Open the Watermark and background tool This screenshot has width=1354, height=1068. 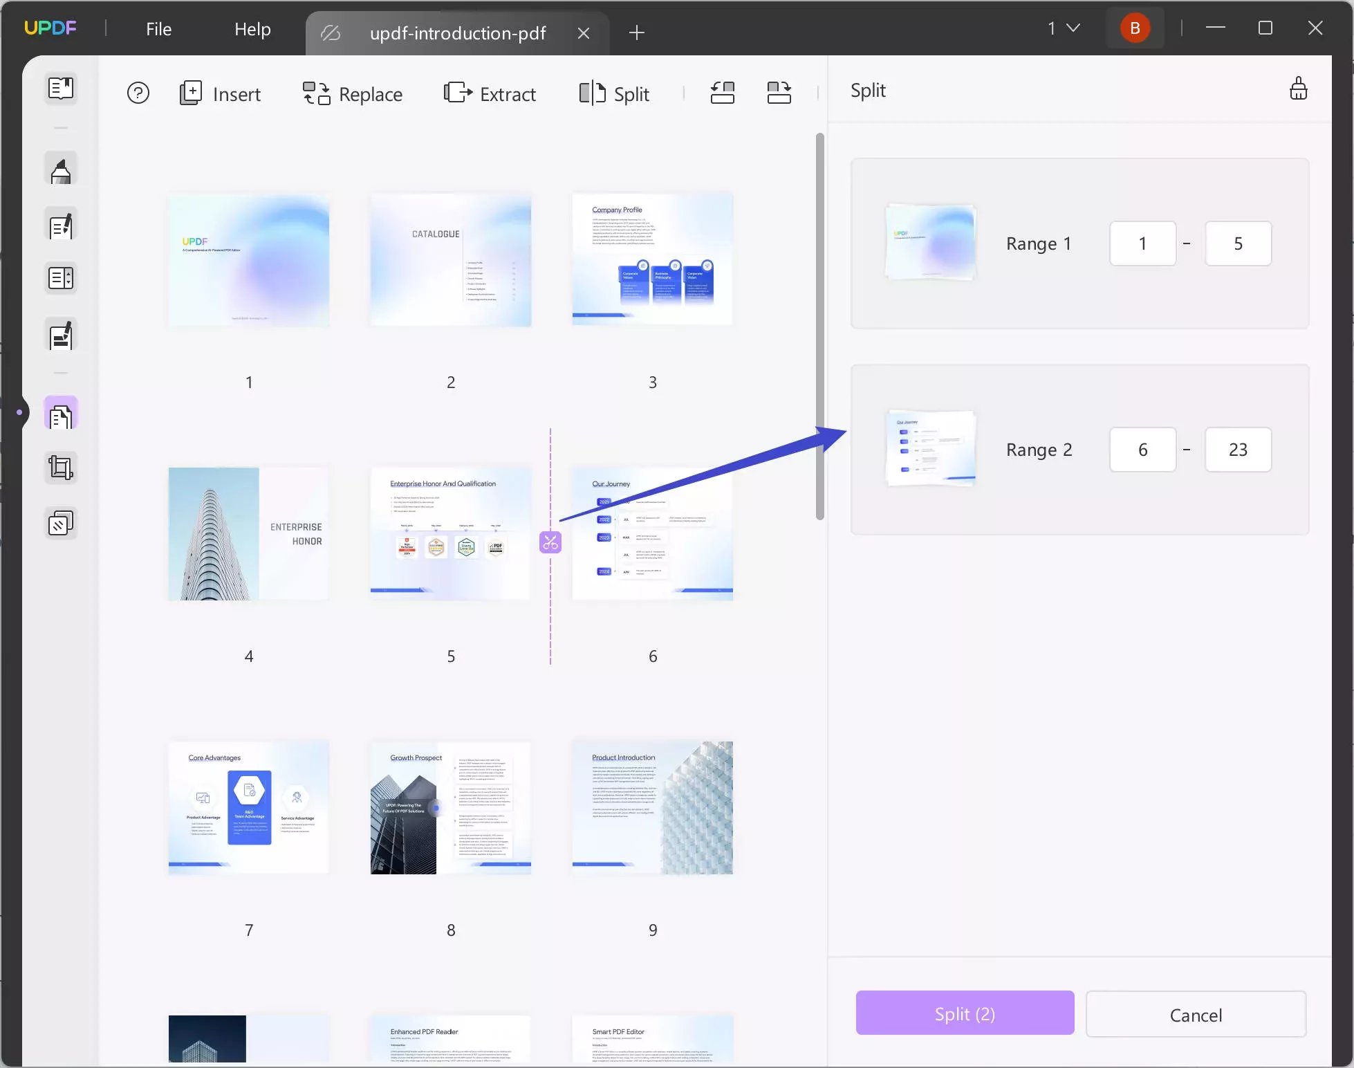[61, 524]
